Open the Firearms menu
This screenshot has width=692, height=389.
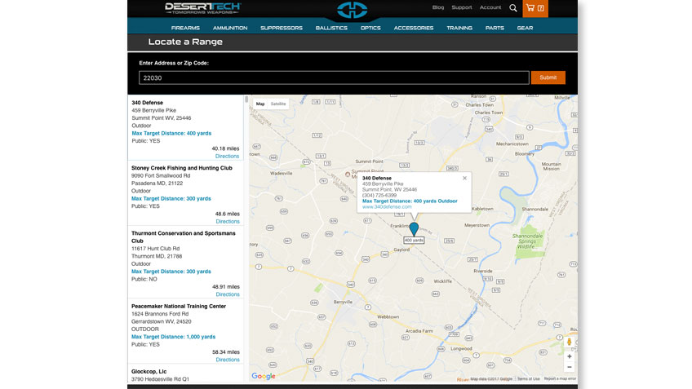tap(185, 28)
